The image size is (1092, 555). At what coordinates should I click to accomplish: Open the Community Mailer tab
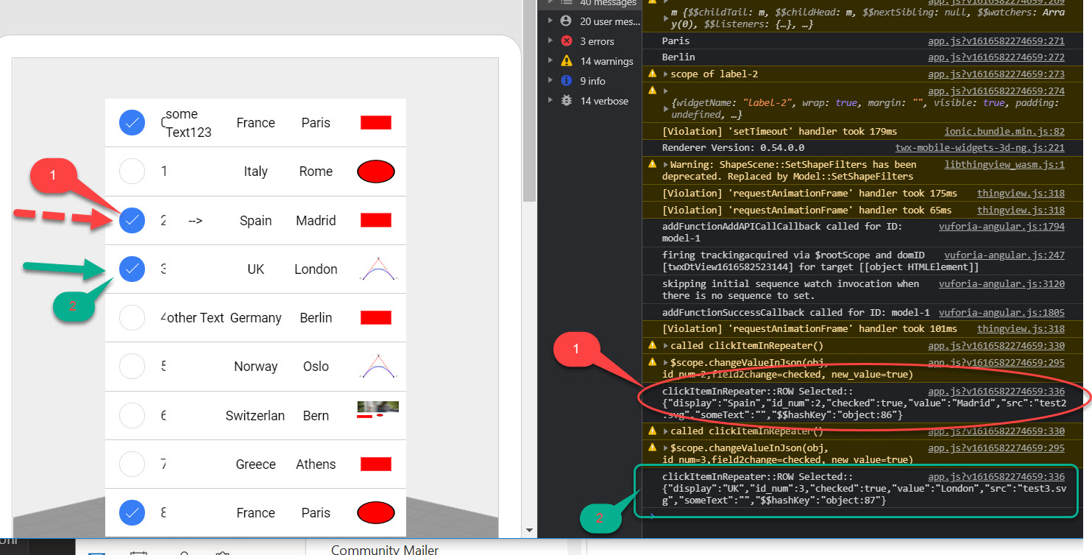pos(384,549)
